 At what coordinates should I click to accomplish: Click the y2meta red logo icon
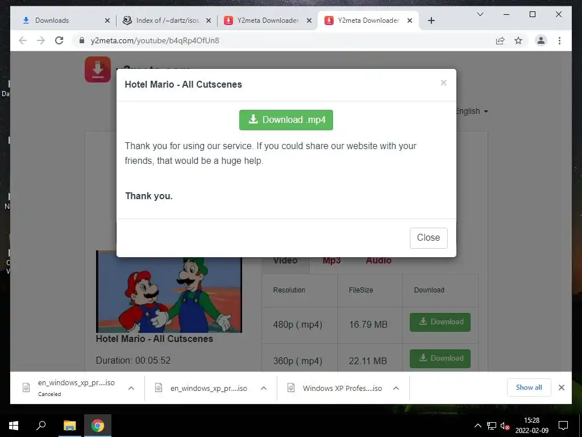coord(98,69)
